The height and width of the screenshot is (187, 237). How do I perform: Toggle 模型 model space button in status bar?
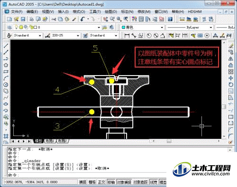(x=163, y=182)
